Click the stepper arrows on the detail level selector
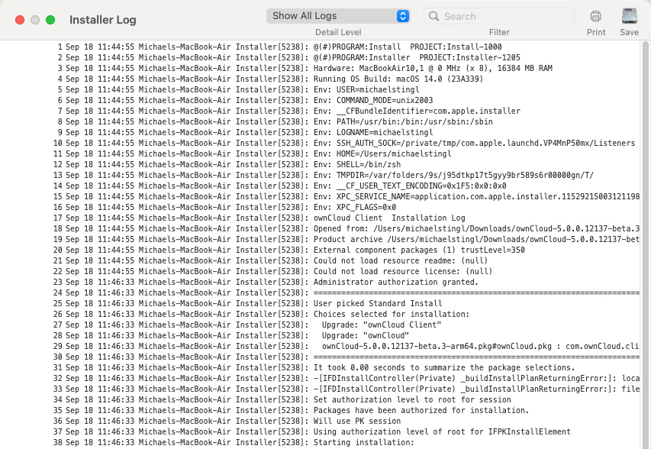Image resolution: width=651 pixels, height=449 pixels. [404, 15]
